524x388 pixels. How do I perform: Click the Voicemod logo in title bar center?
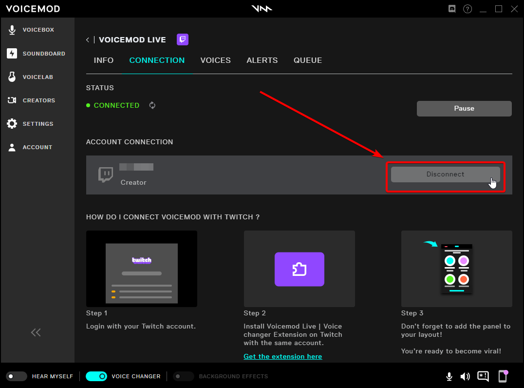[x=262, y=9]
